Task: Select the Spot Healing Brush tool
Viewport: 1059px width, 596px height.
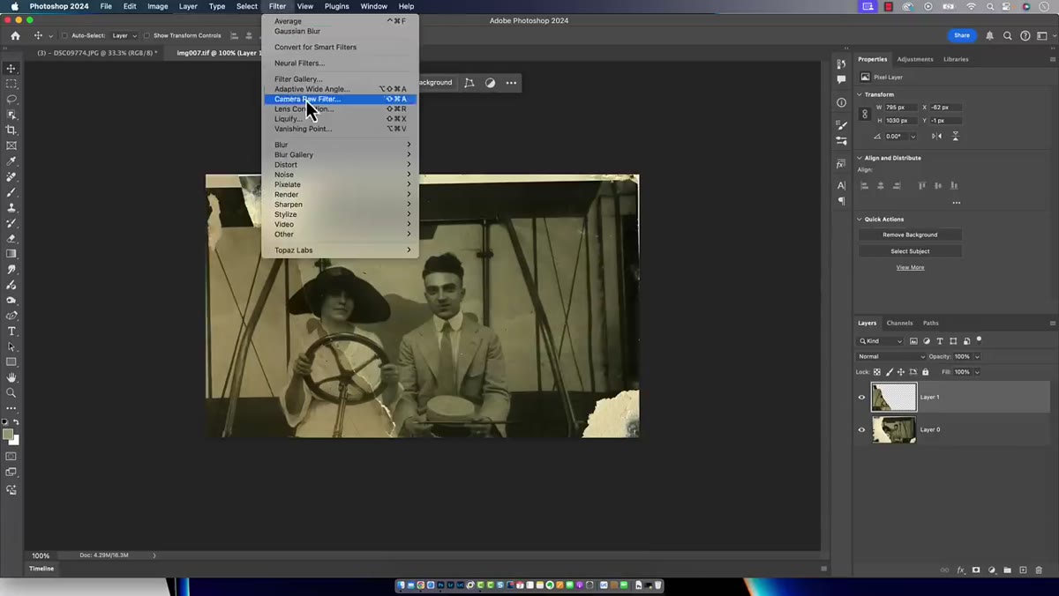Action: point(11,176)
